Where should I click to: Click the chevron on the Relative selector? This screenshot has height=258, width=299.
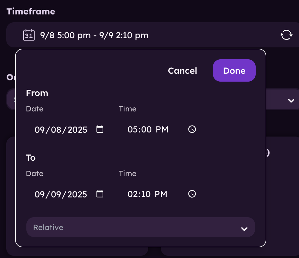tap(244, 229)
